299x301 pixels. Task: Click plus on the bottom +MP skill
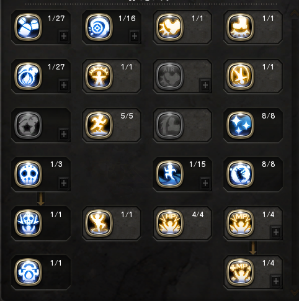(276, 281)
